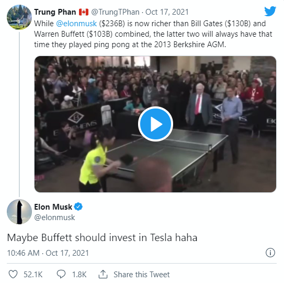Click the @elonmusk handle under the name
Image resolution: width=284 pixels, height=283 pixels.
54,217
